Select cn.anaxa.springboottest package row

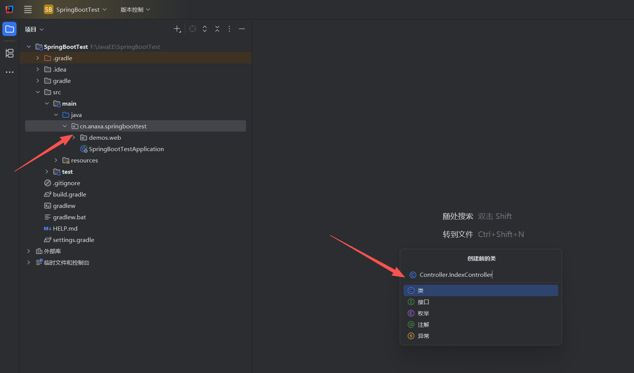coord(136,126)
